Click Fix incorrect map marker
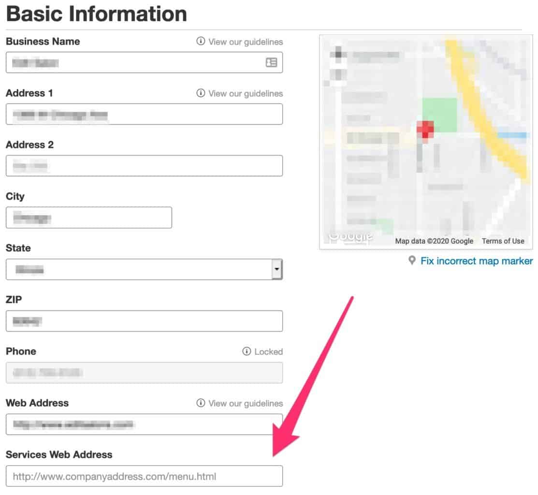Image resolution: width=538 pixels, height=495 pixels. [476, 261]
